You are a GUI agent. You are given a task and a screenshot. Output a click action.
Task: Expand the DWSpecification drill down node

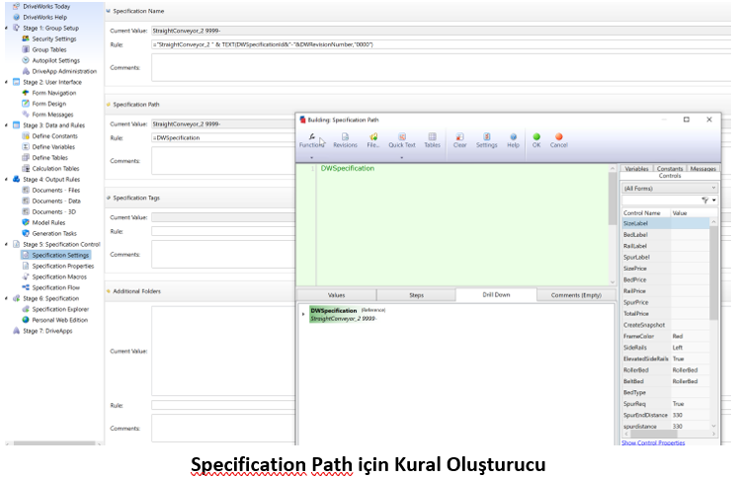tap(302, 312)
